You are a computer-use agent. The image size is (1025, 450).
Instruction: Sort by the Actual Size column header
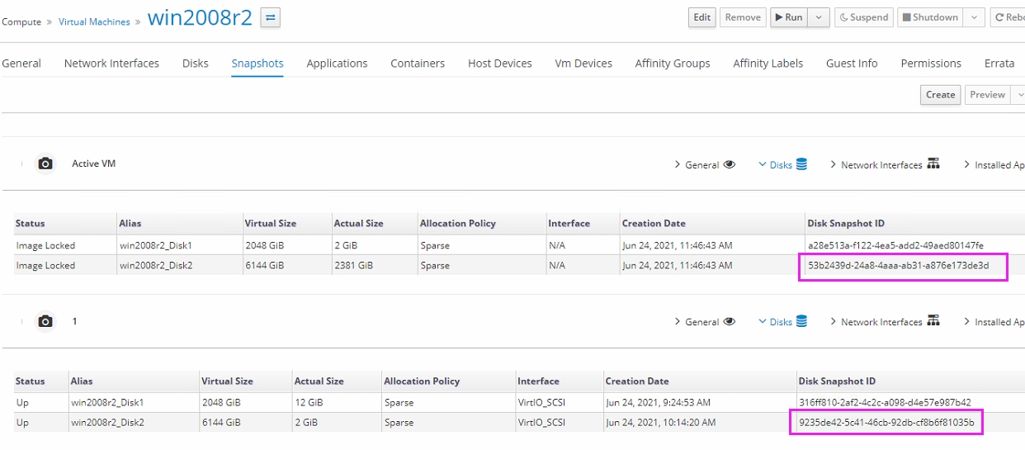point(358,224)
